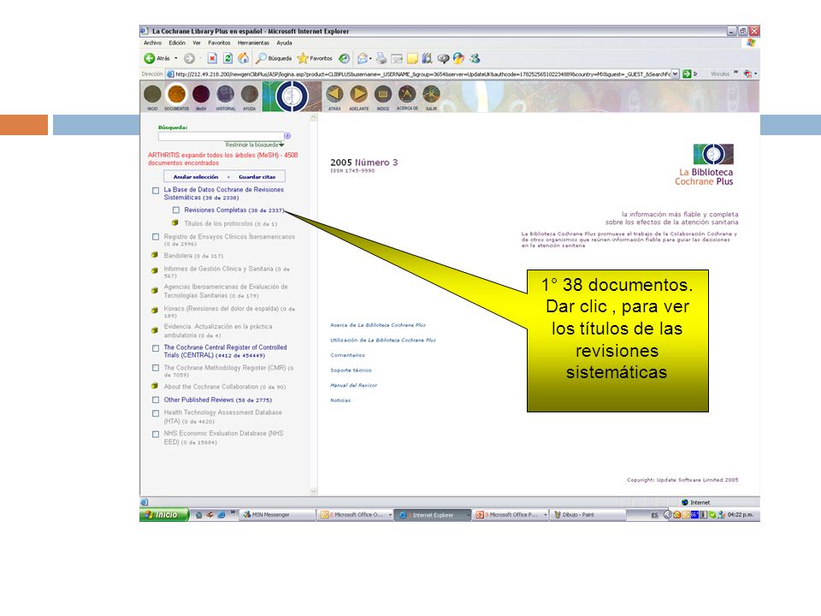The width and height of the screenshot is (821, 616).
Task: Check the Revisiones Completas checkbox
Action: point(176,210)
